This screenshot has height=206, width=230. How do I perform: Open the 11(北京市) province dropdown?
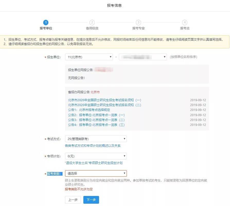(89, 57)
